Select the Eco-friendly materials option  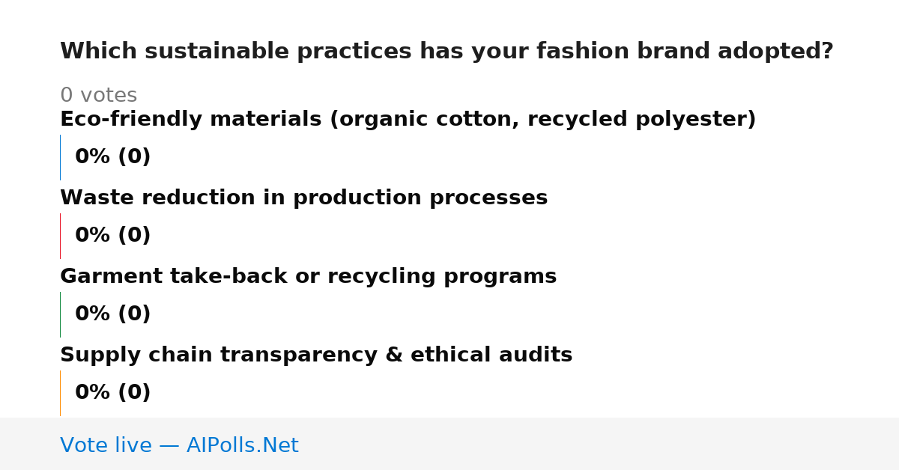[x=408, y=120]
